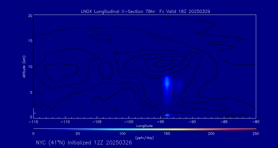
Task: Click 'NYC (41°N) Initialized 12Z 20250326' caption
Action: (84, 143)
